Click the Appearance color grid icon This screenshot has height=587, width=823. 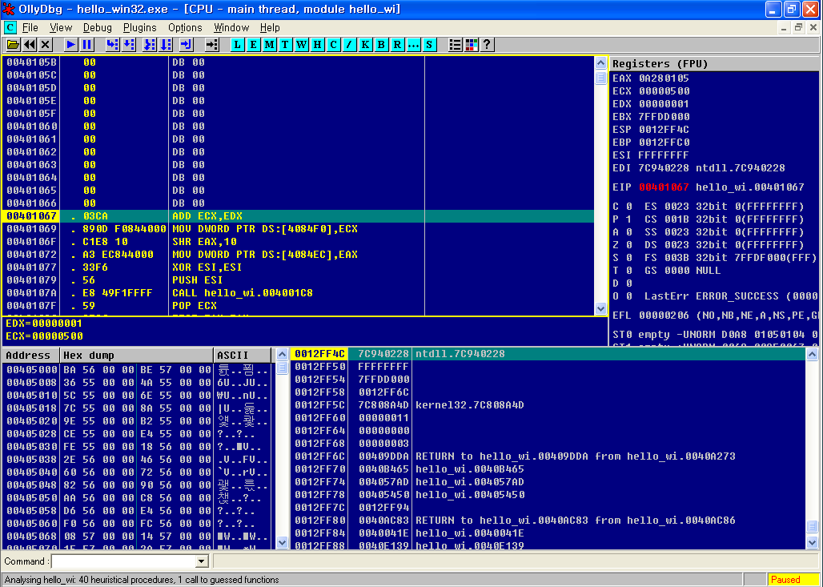tap(472, 45)
